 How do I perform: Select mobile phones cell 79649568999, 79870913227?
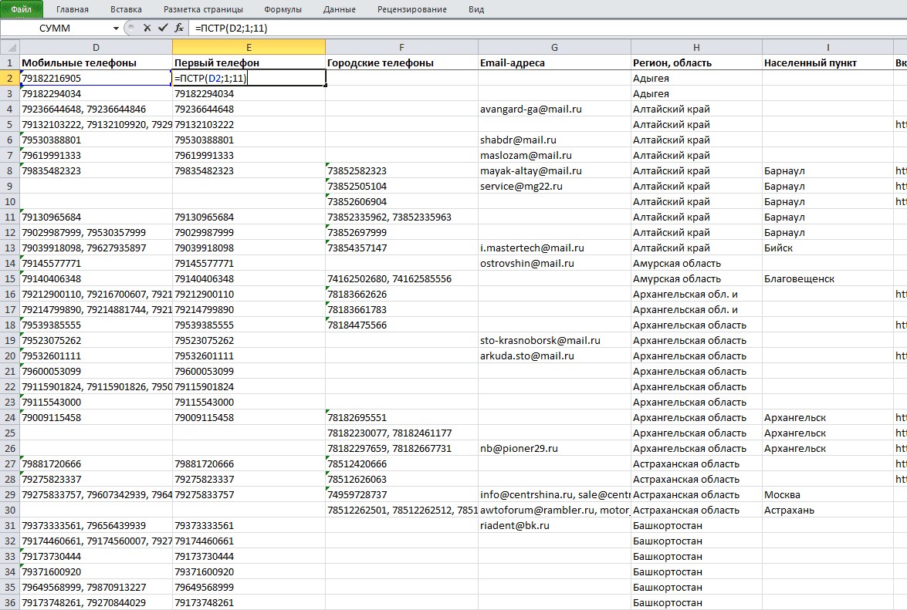pyautogui.click(x=96, y=587)
